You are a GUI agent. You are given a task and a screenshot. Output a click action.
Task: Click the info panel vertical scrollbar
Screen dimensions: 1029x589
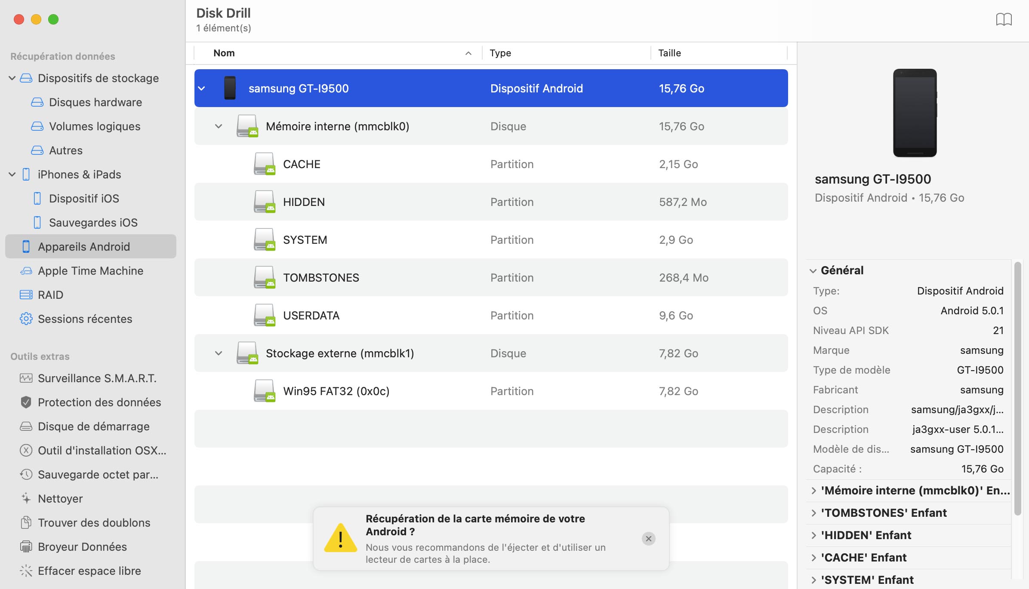click(1017, 388)
